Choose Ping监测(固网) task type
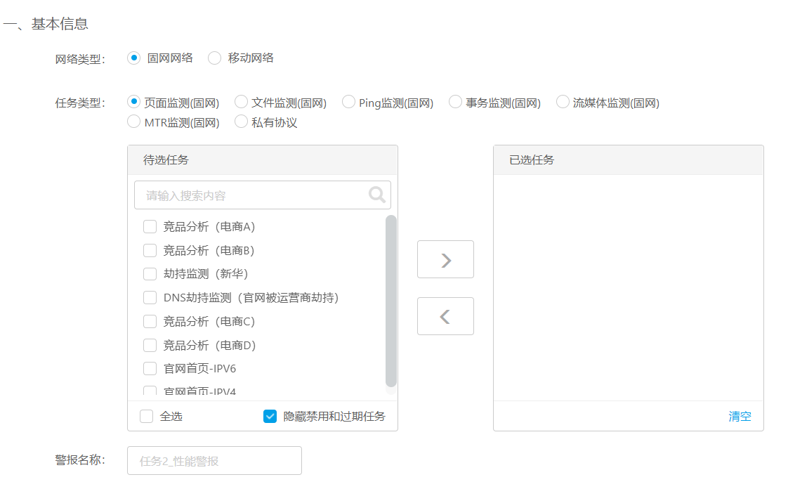 [348, 103]
